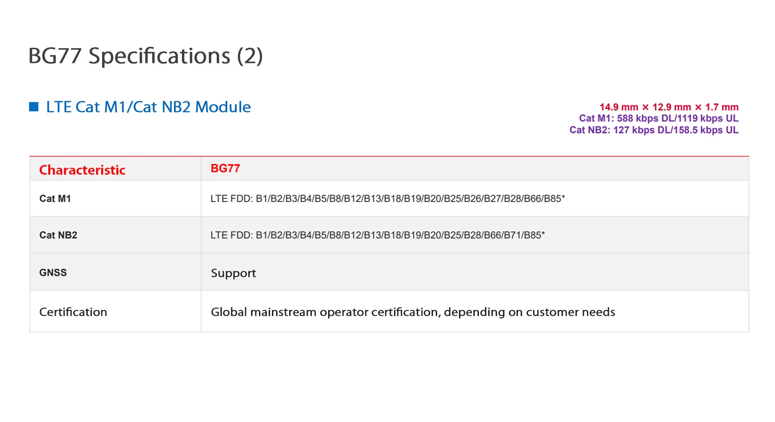
Task: Click the Cat M1 588 kbps data rate line
Action: 658,119
